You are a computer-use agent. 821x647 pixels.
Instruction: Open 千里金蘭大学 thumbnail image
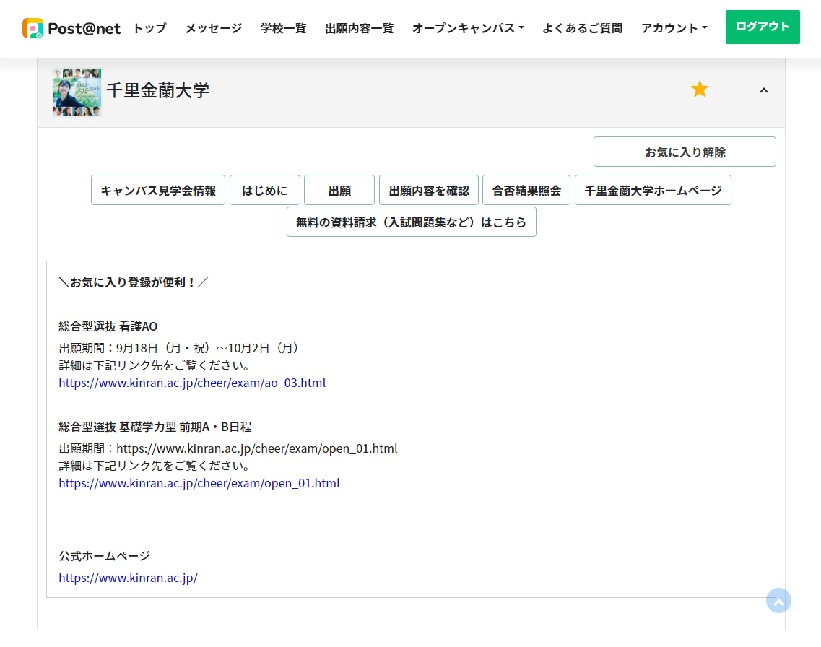[77, 92]
